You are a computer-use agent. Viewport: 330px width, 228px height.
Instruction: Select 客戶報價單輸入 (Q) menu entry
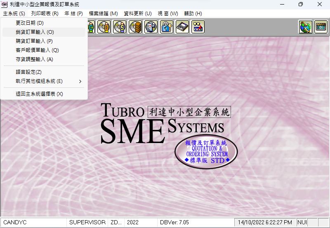point(44,50)
